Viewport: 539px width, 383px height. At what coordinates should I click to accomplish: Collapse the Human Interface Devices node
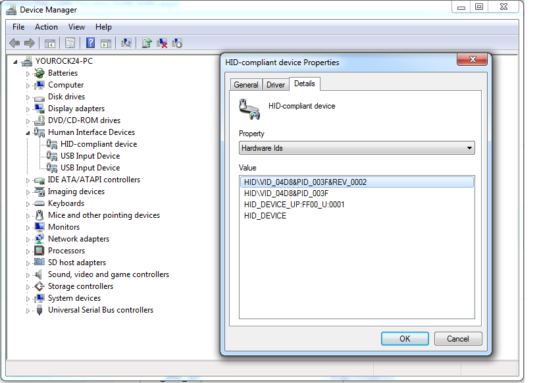pyautogui.click(x=28, y=132)
